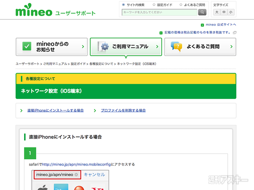Go to ユーザーサポート breadcrumb

28,64
